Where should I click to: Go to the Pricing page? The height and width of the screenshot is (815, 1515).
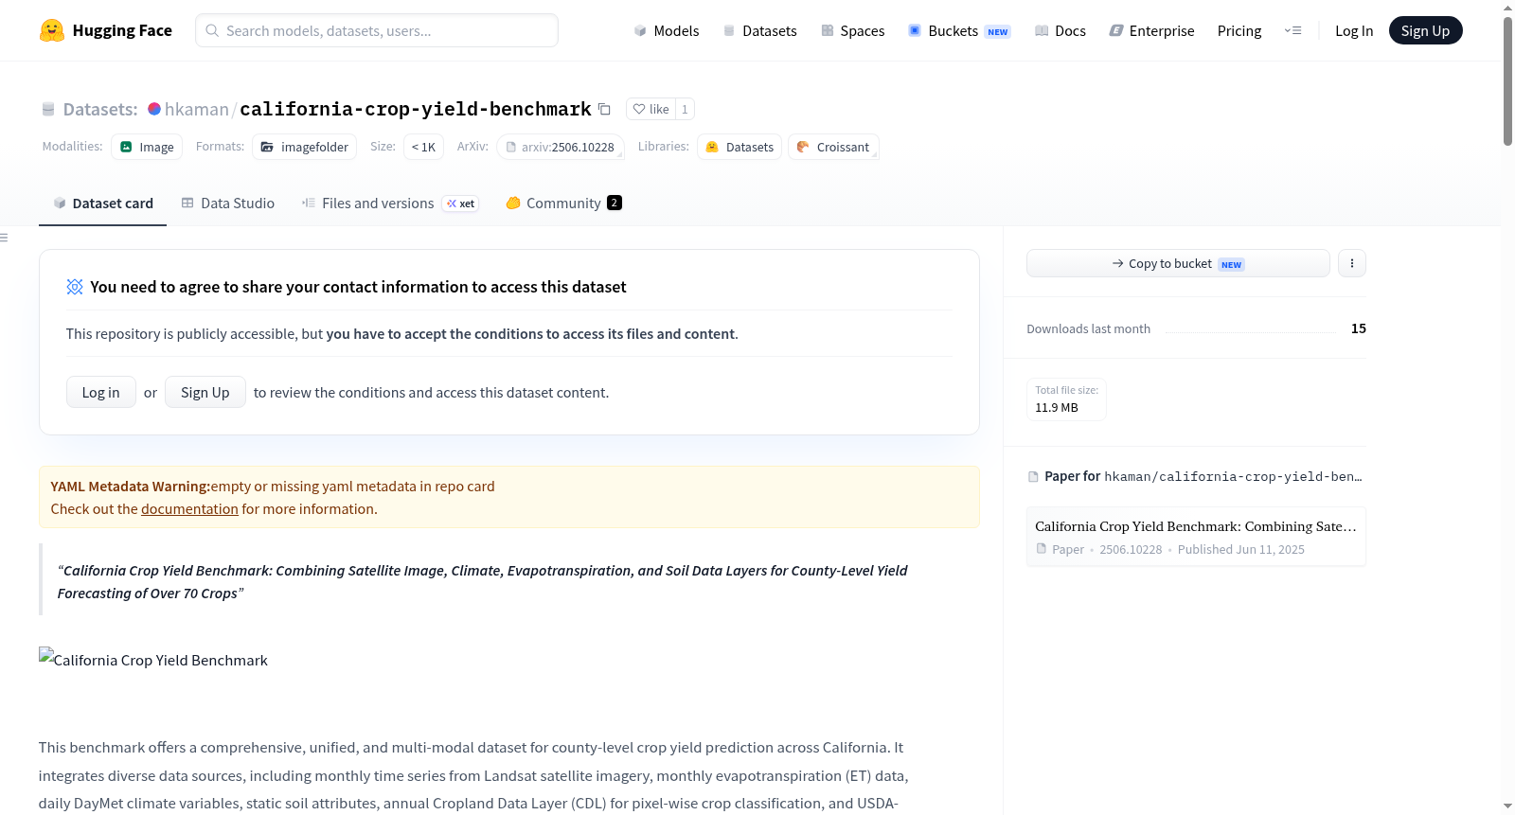(x=1239, y=30)
